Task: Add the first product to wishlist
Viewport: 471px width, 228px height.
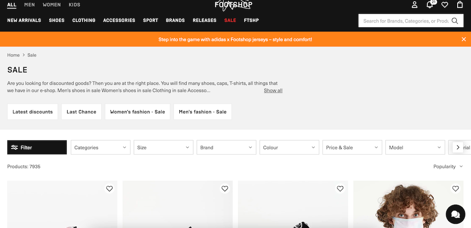Action: coord(109,189)
